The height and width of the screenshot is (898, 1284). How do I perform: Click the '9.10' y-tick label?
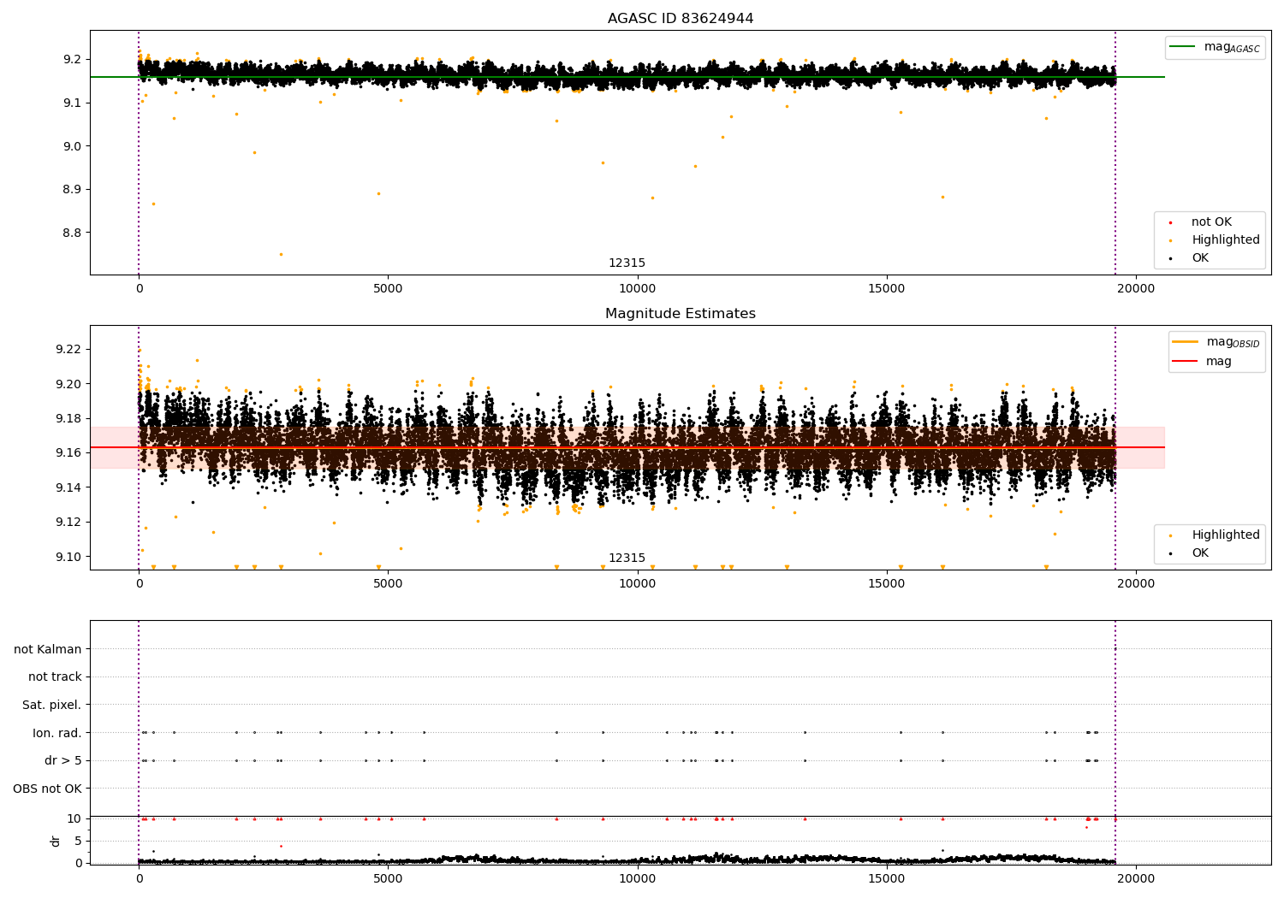(x=68, y=557)
